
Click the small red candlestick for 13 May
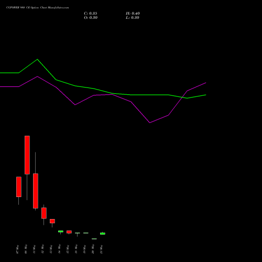(52, 221)
